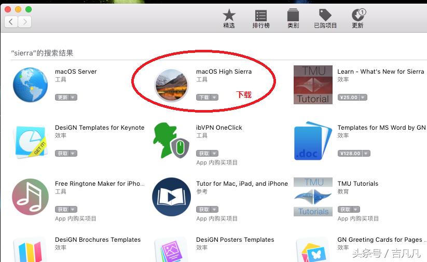
Task: Open the 精选 (Featured) star tab
Action: 229,18
